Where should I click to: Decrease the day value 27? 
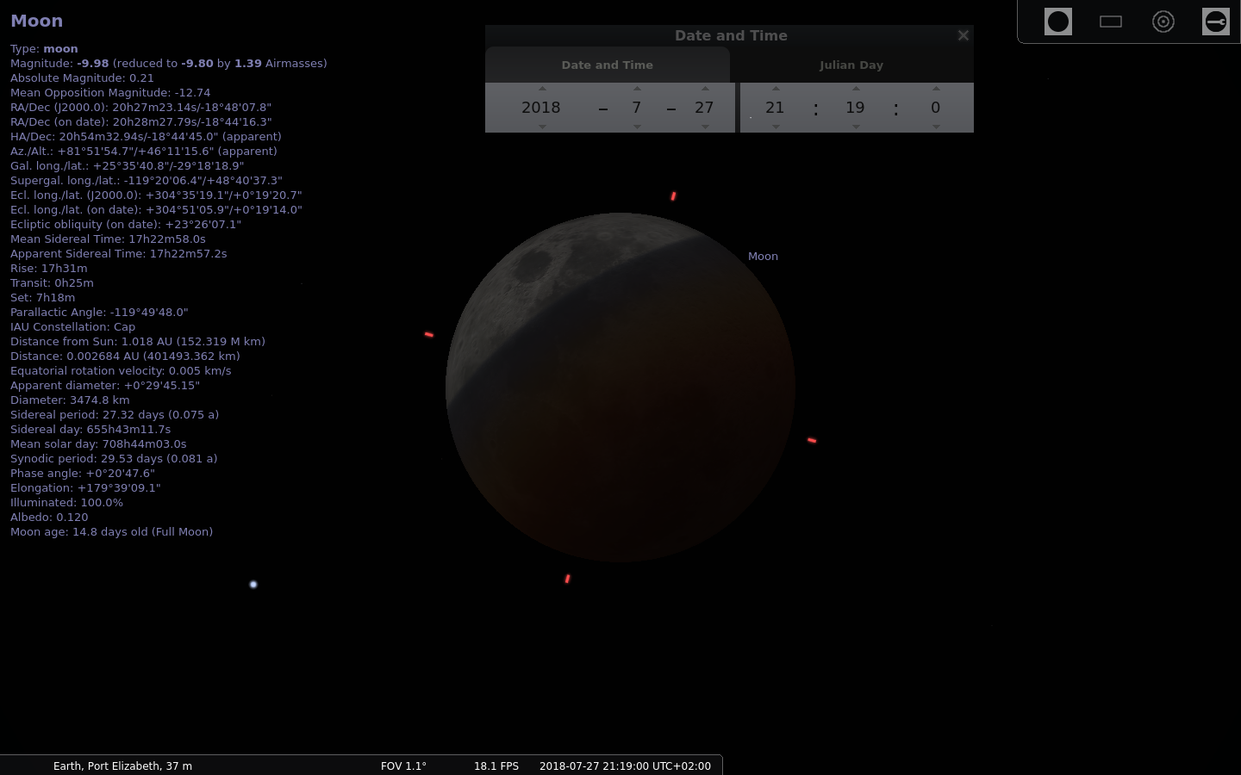tap(705, 126)
